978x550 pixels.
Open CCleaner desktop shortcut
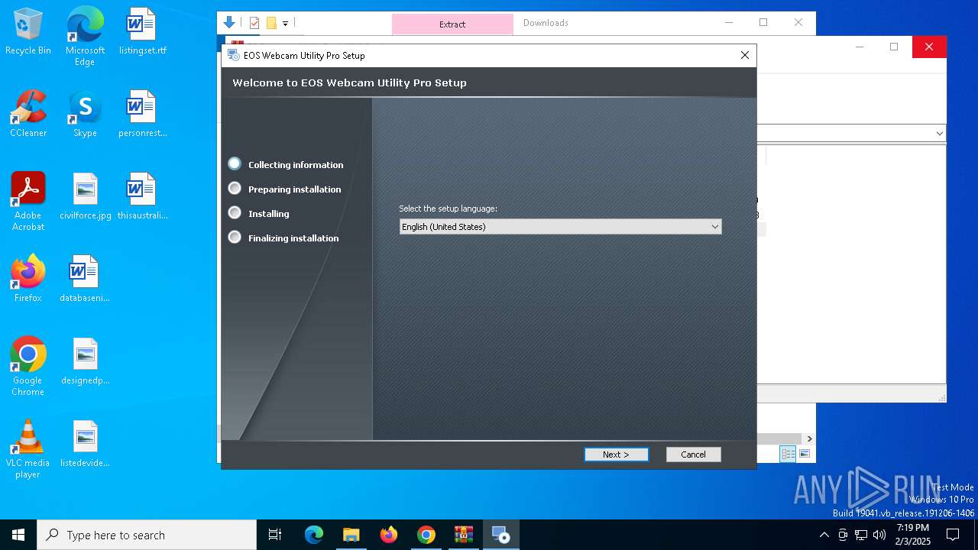click(28, 115)
